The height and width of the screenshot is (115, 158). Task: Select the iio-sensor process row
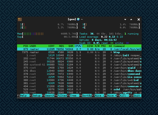[79, 77]
